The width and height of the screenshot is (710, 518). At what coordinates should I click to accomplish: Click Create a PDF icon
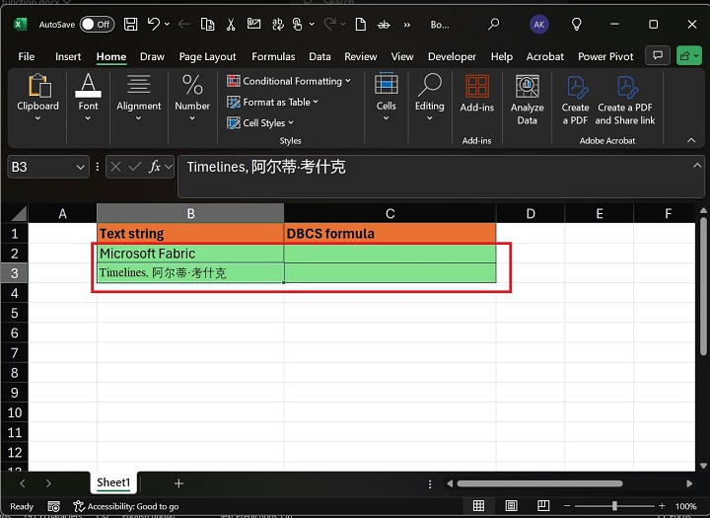pyautogui.click(x=575, y=101)
